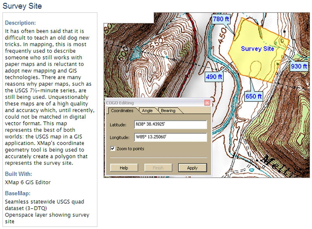This screenshot has height=229, width=312.
Task: Click the COGO Editing title bar
Action: pos(155,103)
